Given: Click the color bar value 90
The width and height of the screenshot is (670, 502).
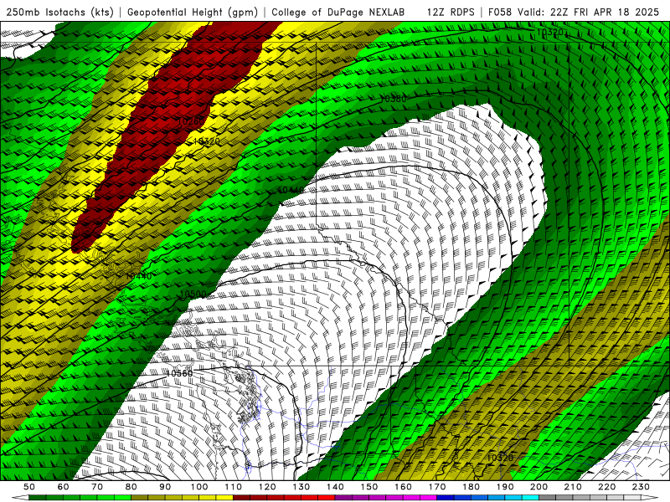Looking at the screenshot, I should pyautogui.click(x=165, y=487).
